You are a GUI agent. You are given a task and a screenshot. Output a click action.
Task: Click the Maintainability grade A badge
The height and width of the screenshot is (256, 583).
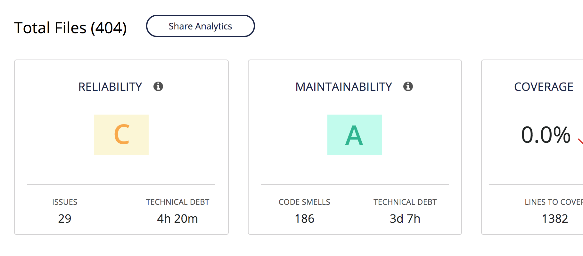coord(355,135)
